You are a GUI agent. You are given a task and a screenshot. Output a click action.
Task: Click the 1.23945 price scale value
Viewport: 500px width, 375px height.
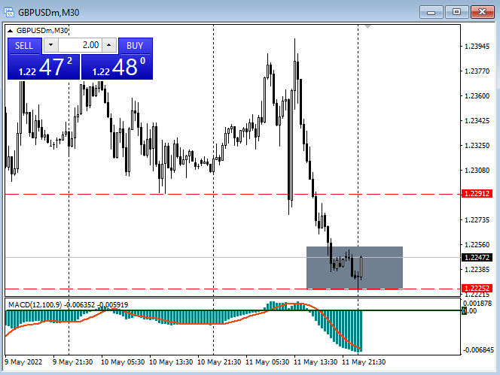pos(477,47)
